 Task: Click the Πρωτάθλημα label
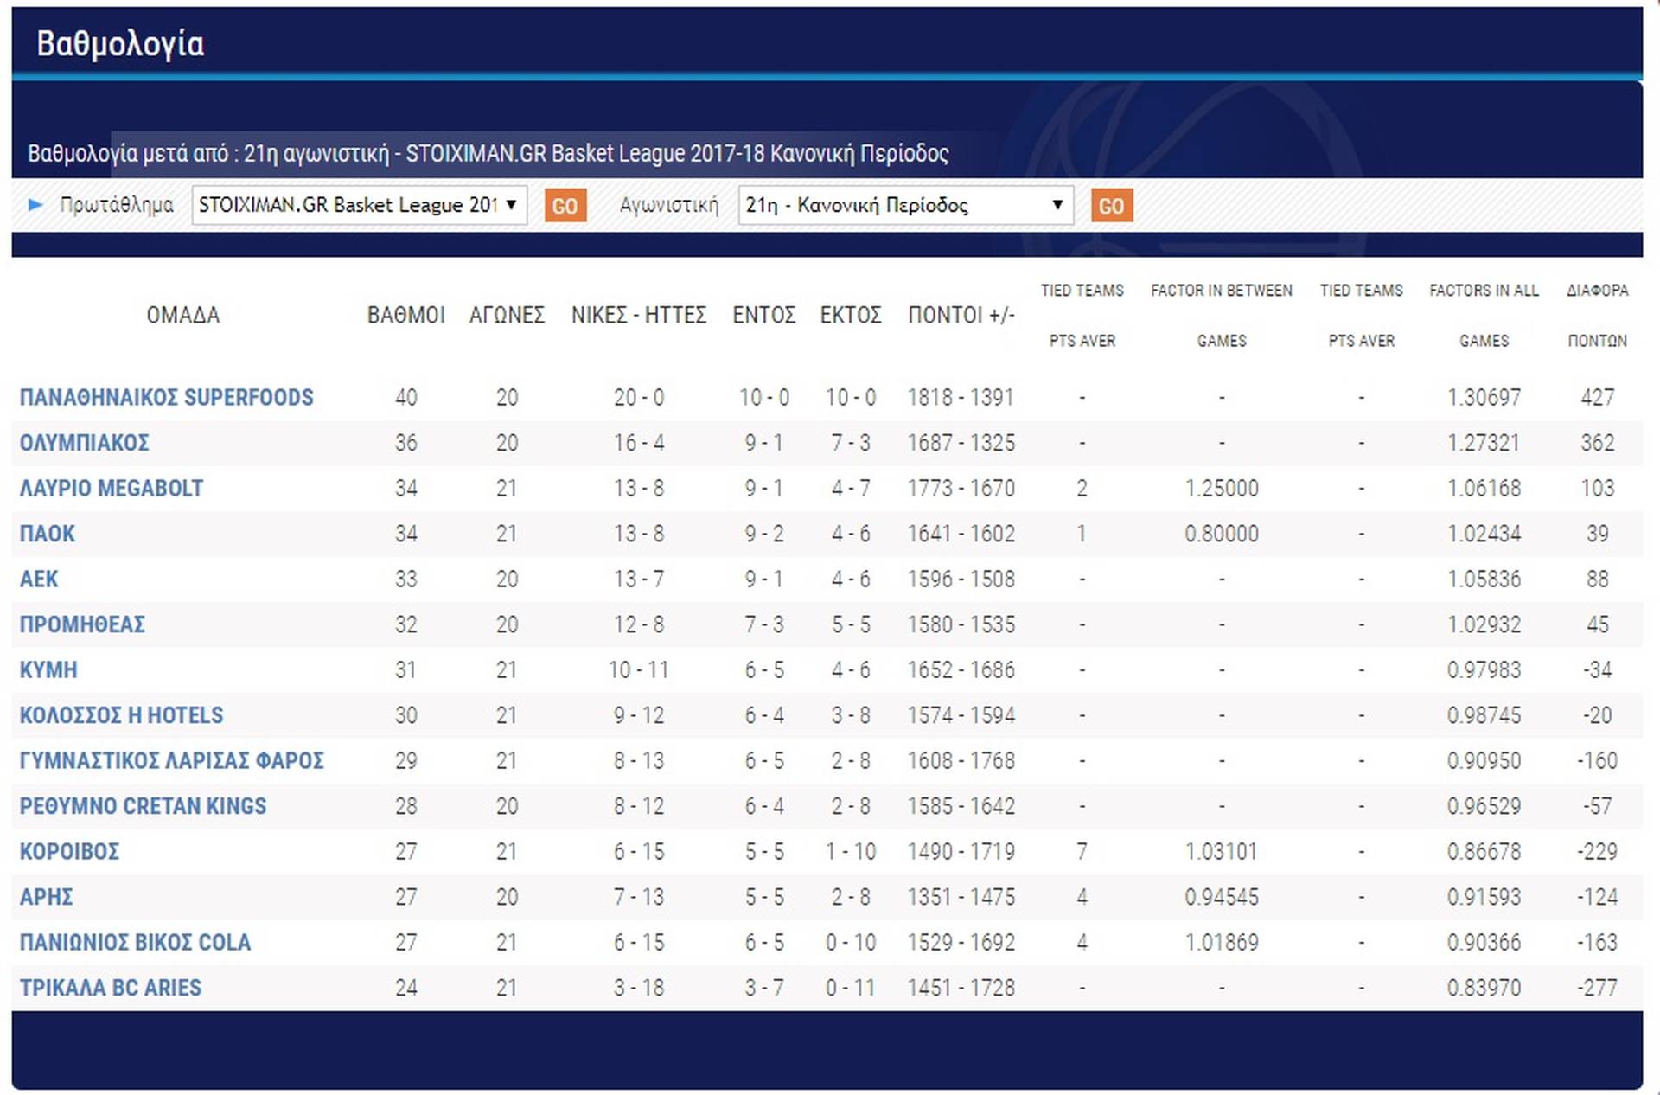[x=117, y=205]
